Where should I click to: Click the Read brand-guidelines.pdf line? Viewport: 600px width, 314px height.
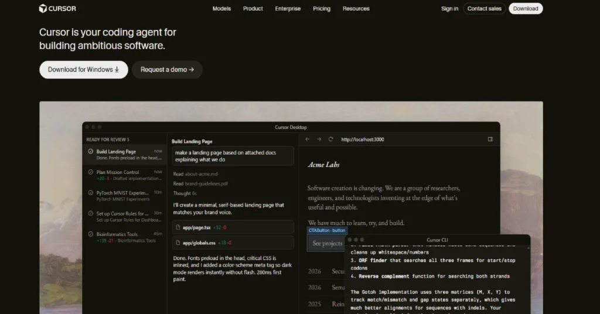point(200,183)
